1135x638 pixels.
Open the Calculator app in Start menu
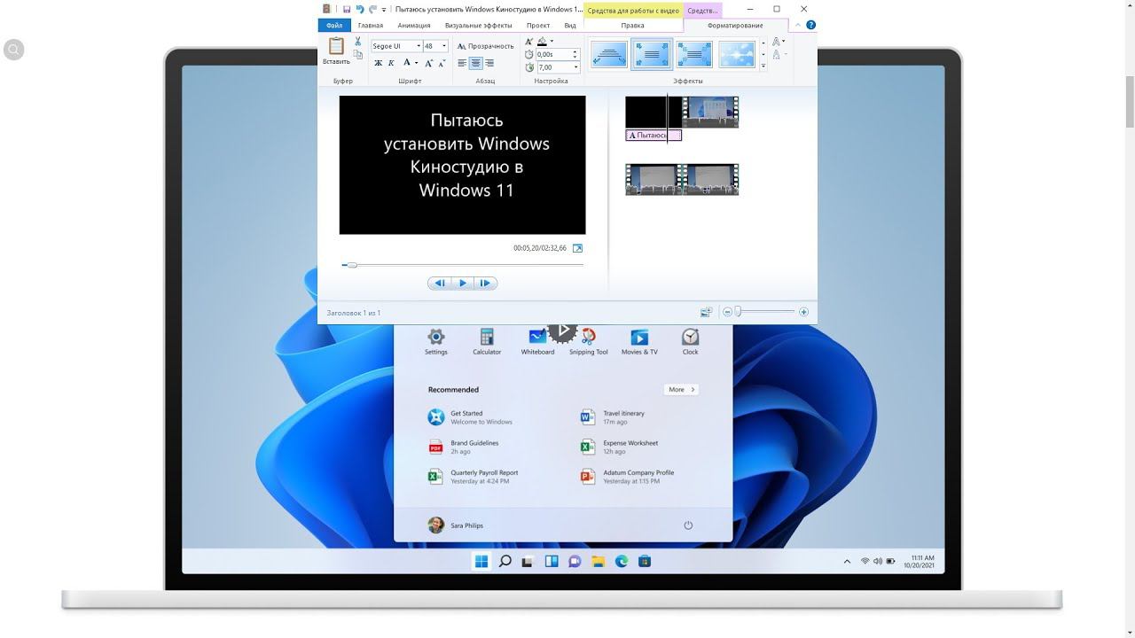(487, 341)
